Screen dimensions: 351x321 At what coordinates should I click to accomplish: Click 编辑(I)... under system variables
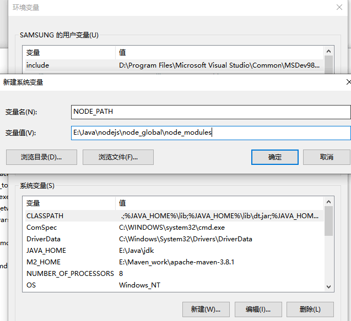258,309
